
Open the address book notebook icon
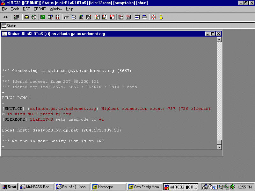pos(89,17)
